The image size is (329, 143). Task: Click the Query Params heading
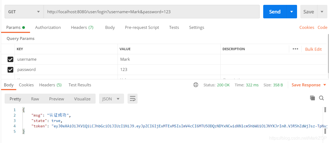(x=21, y=39)
